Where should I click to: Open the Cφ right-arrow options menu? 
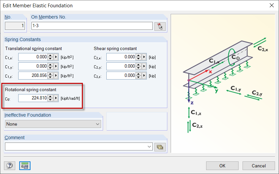click(x=56, y=98)
